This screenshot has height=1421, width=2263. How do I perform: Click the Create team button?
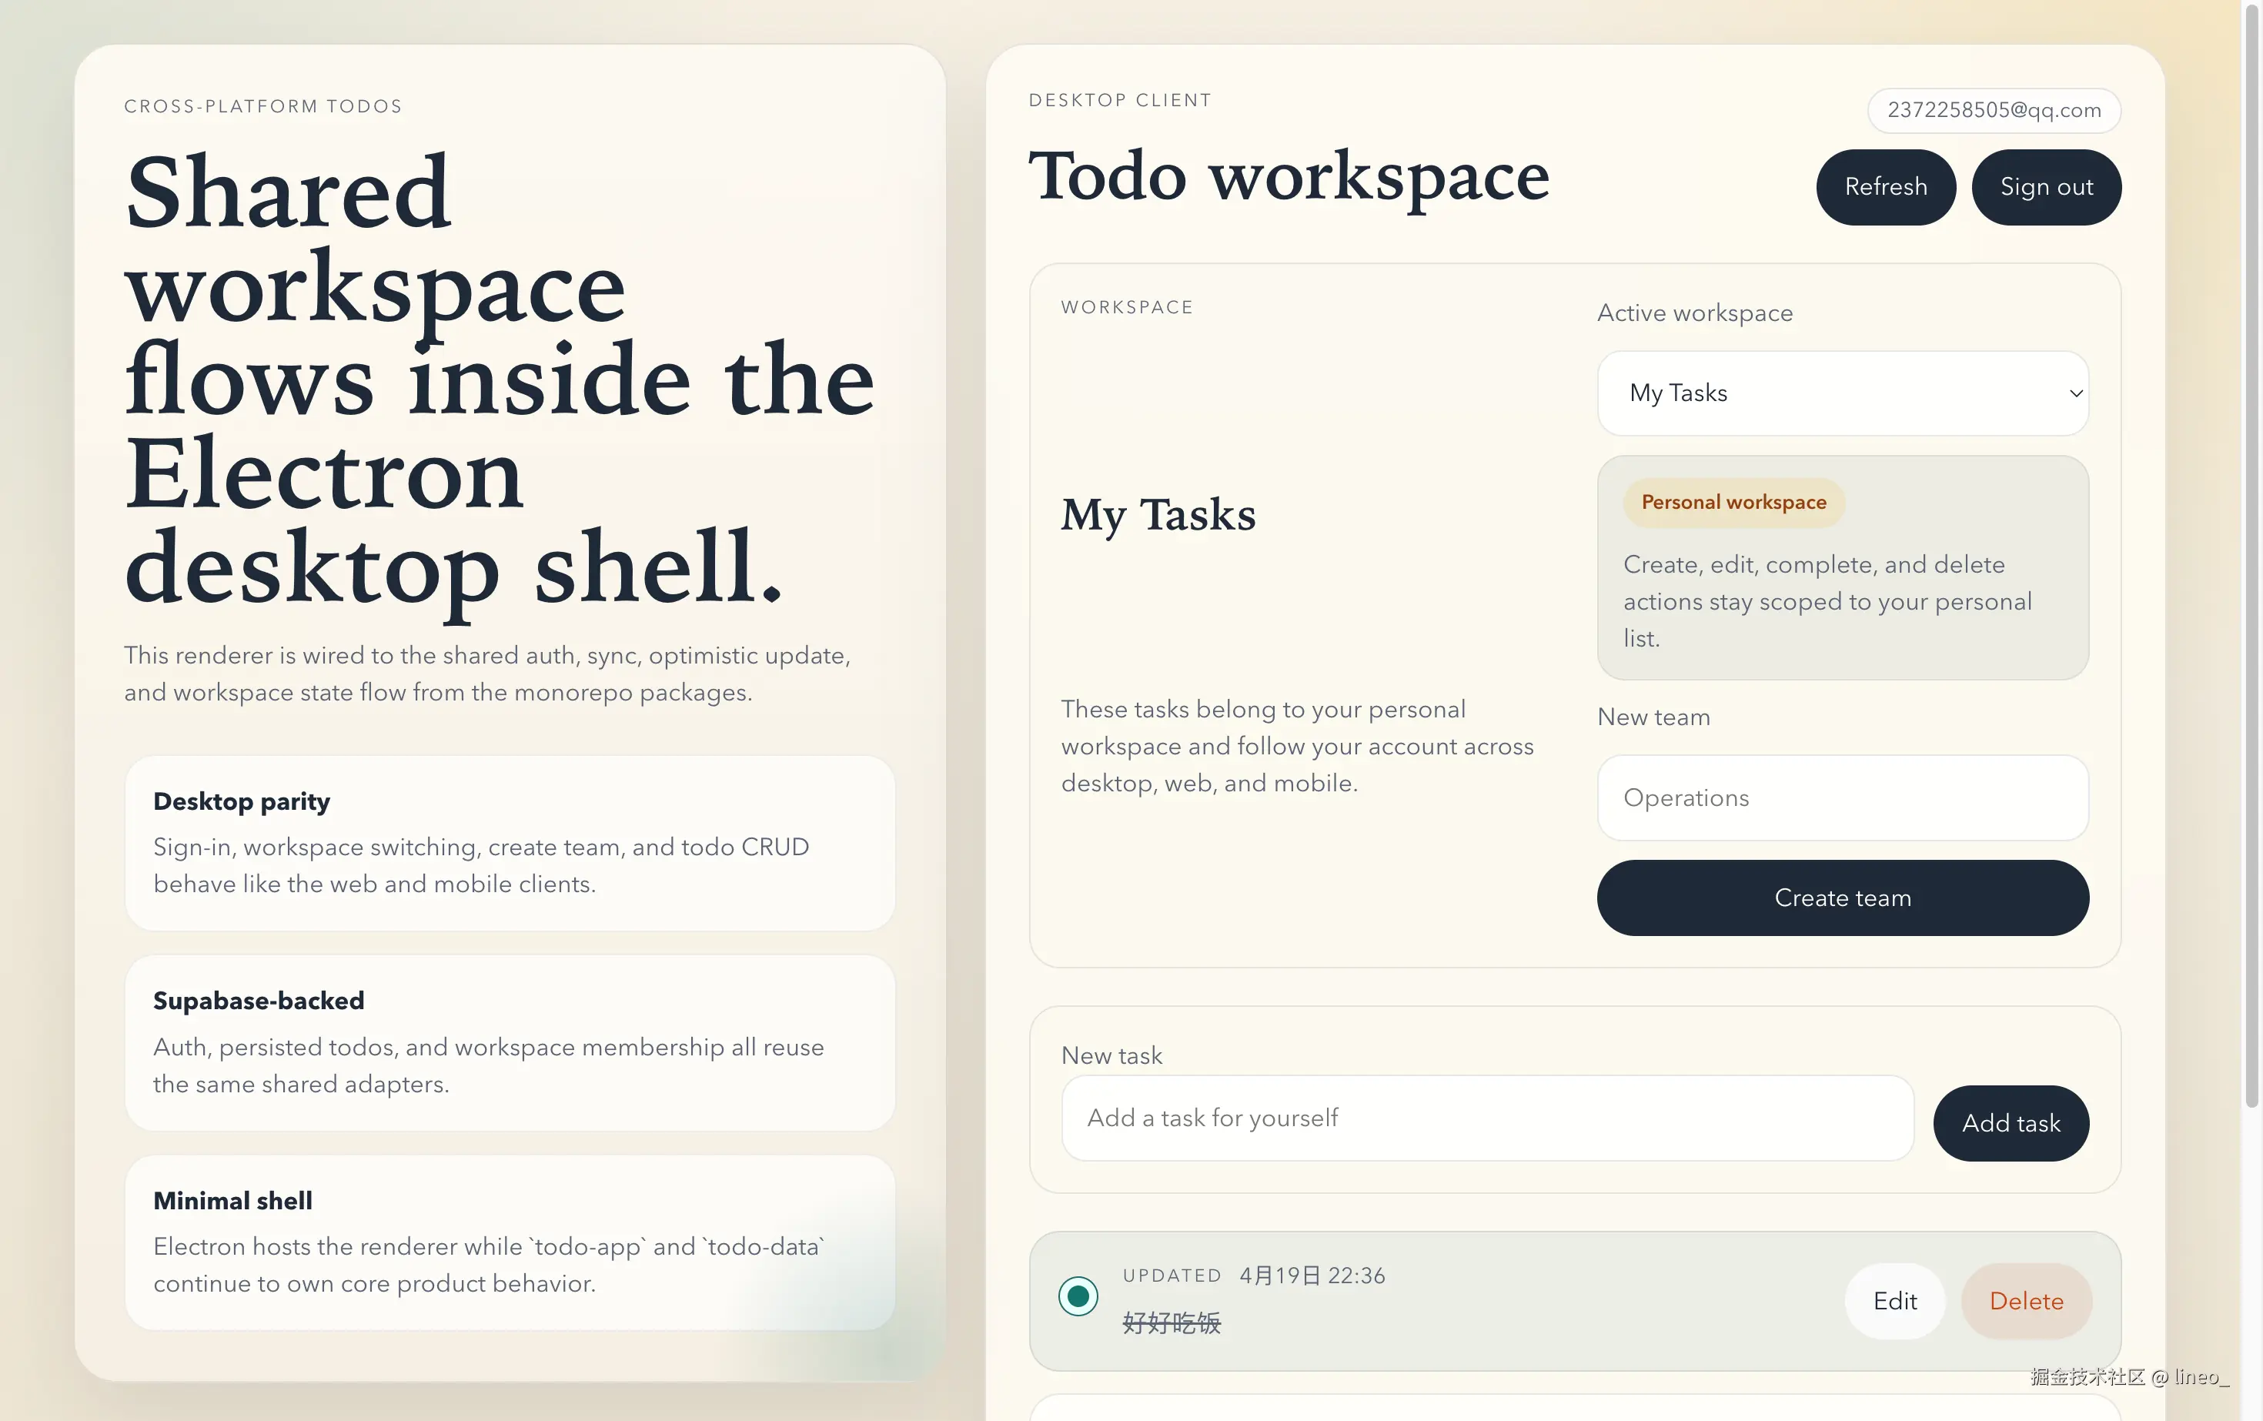pyautogui.click(x=1841, y=898)
